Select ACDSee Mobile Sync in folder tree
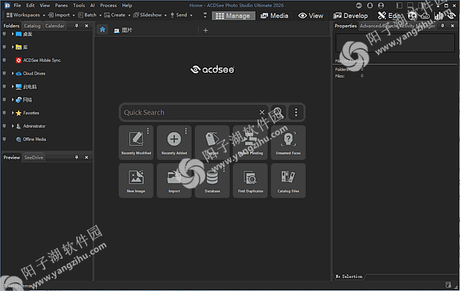This screenshot has width=460, height=291. (42, 60)
